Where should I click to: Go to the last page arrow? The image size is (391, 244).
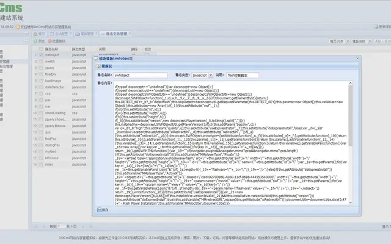[x=90, y=226]
